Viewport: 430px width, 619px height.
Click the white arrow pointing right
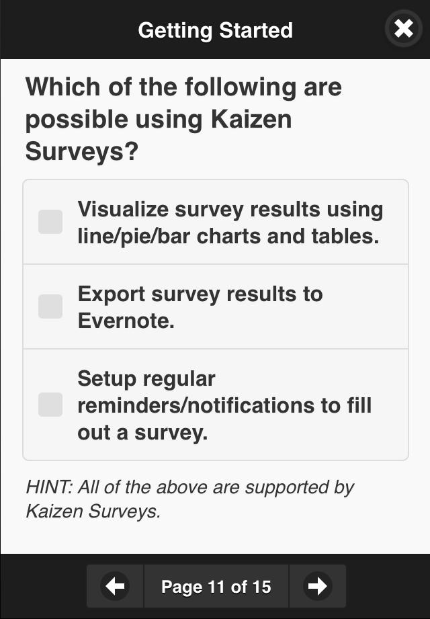[316, 586]
